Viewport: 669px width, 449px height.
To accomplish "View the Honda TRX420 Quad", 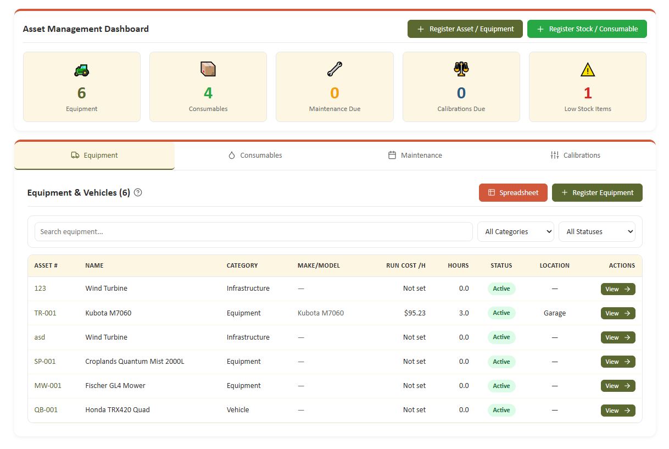I will pos(618,411).
